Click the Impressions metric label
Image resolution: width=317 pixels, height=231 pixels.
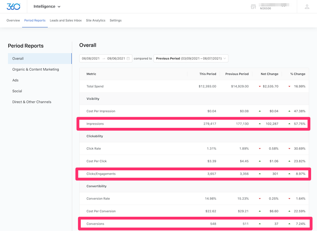(95, 124)
